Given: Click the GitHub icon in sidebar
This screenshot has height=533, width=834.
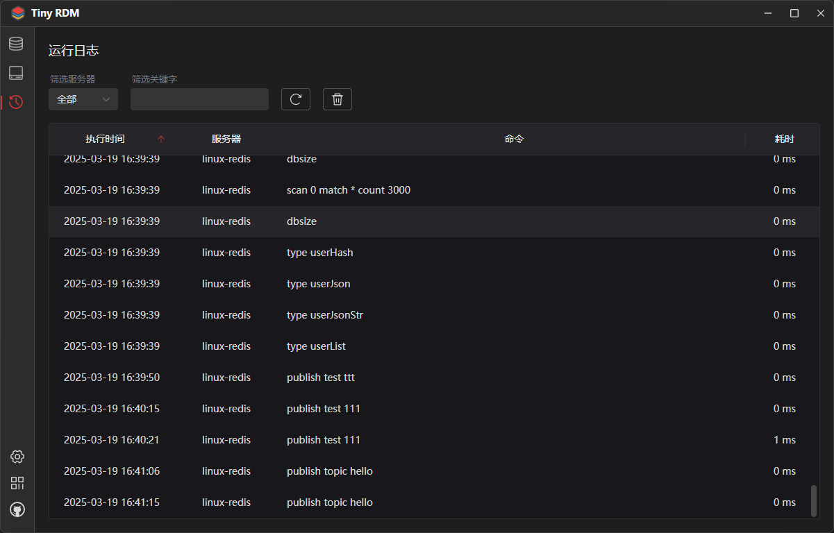Looking at the screenshot, I should pos(17,509).
